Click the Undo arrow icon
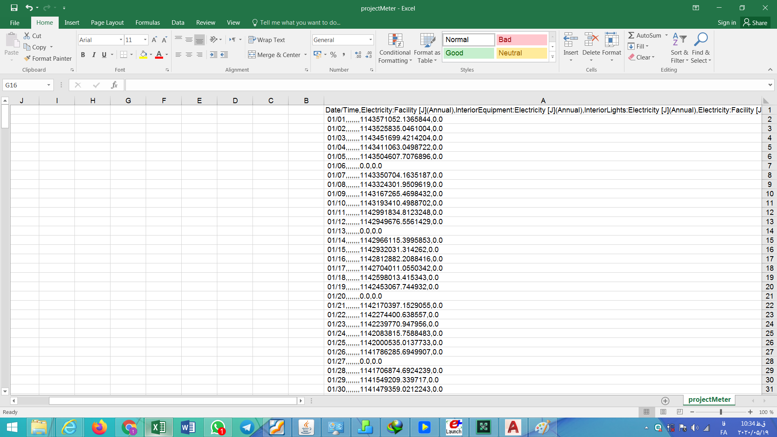777x437 pixels. tap(29, 8)
